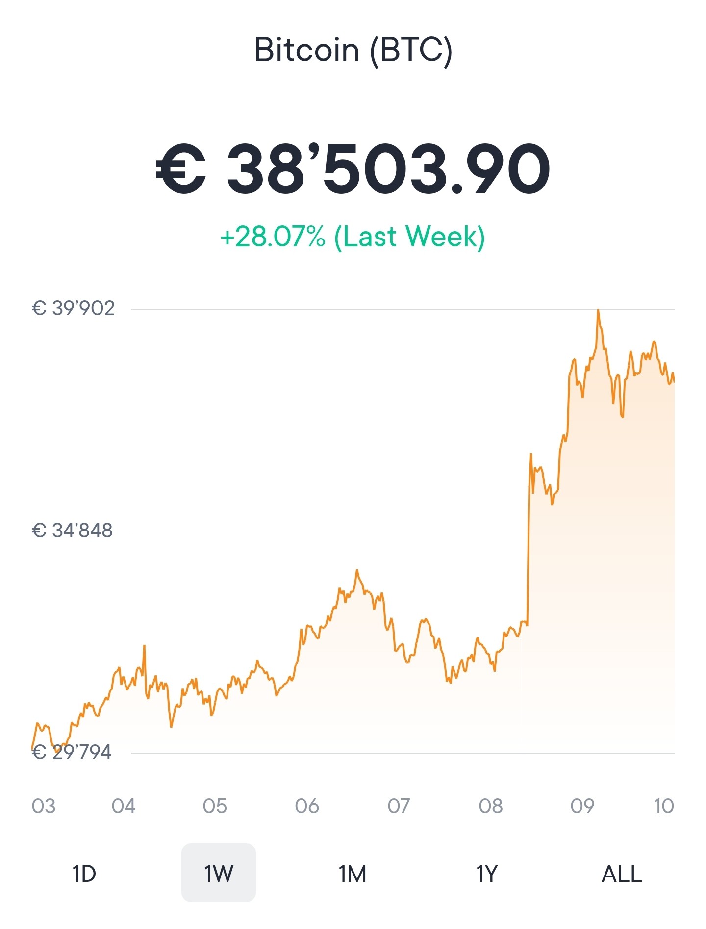Show ALL time price history

coord(622,874)
